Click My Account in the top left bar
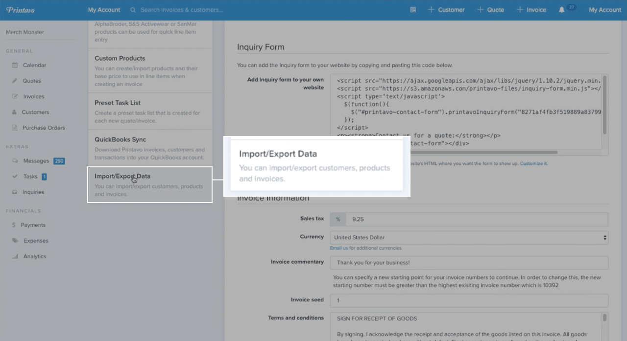Image resolution: width=627 pixels, height=341 pixels. (x=104, y=10)
